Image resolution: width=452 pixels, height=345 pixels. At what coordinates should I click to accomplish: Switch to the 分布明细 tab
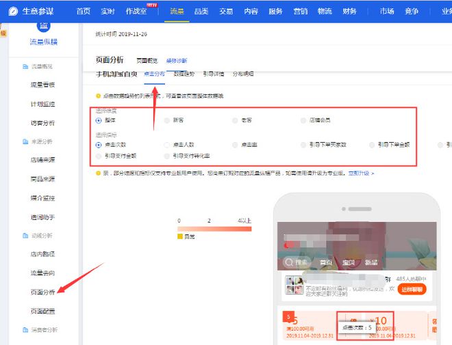tap(243, 74)
